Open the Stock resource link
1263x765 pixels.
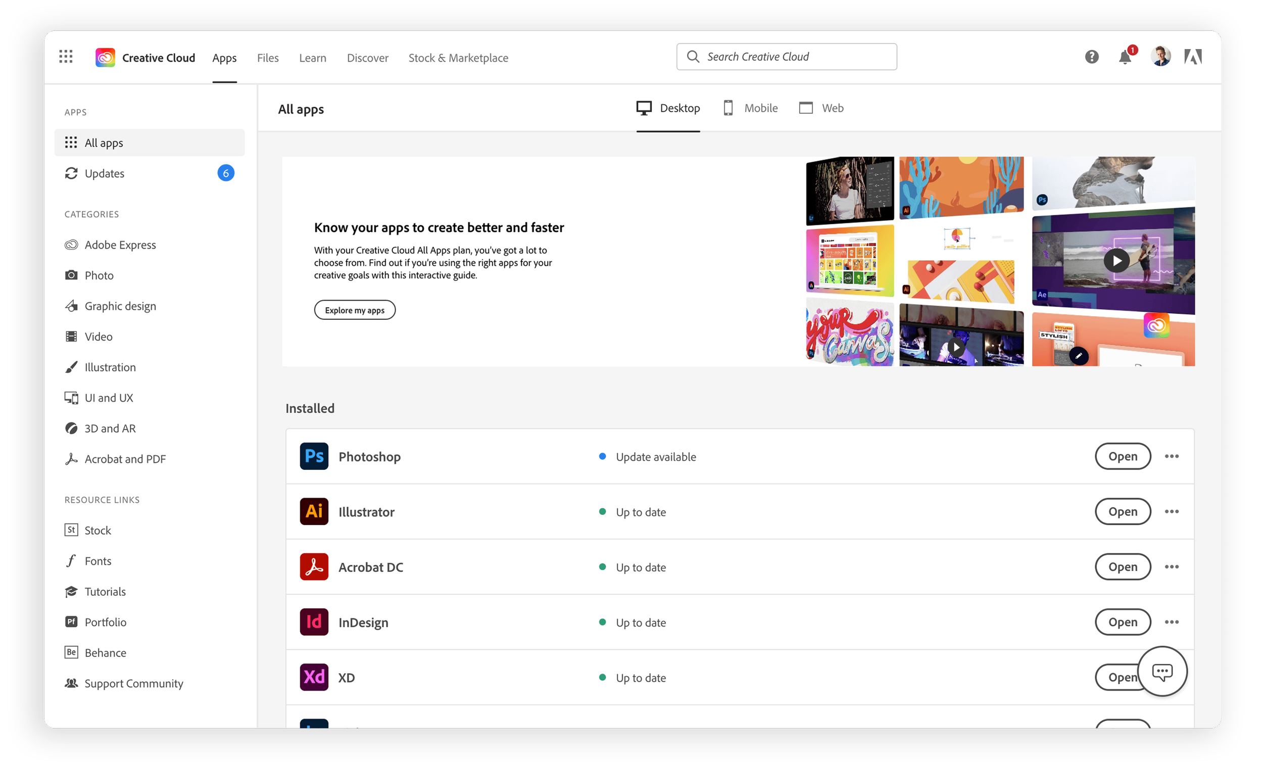(x=87, y=531)
